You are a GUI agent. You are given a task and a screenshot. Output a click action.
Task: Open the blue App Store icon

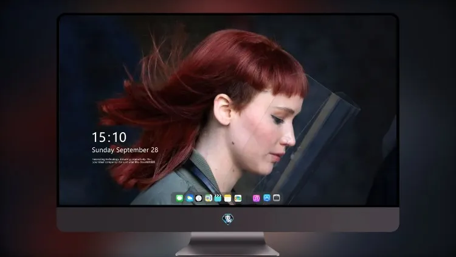pyautogui.click(x=267, y=198)
